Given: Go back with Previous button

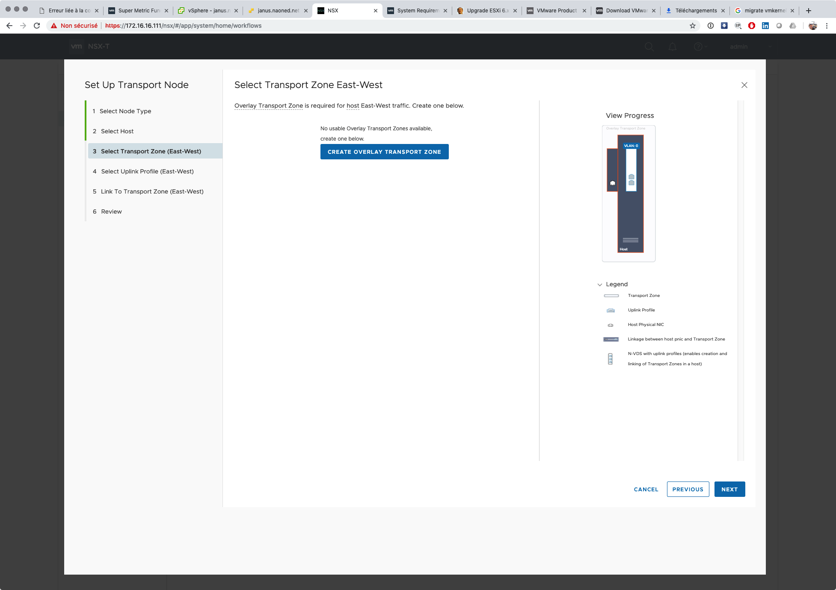Looking at the screenshot, I should point(688,489).
